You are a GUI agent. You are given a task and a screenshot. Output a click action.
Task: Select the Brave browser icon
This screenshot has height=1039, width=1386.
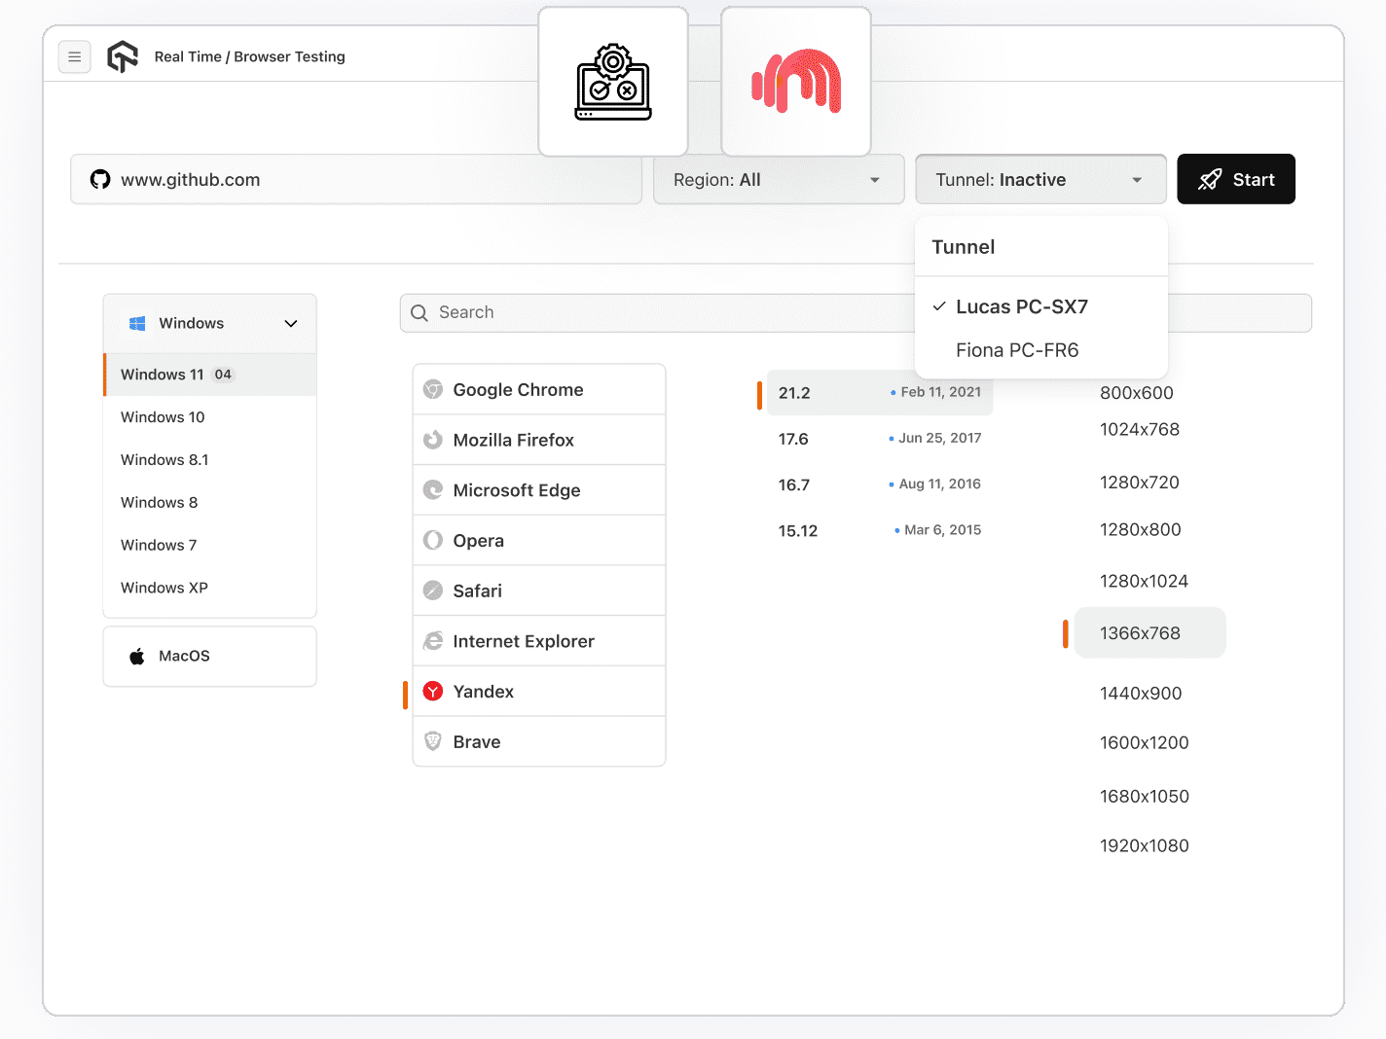[x=433, y=742]
